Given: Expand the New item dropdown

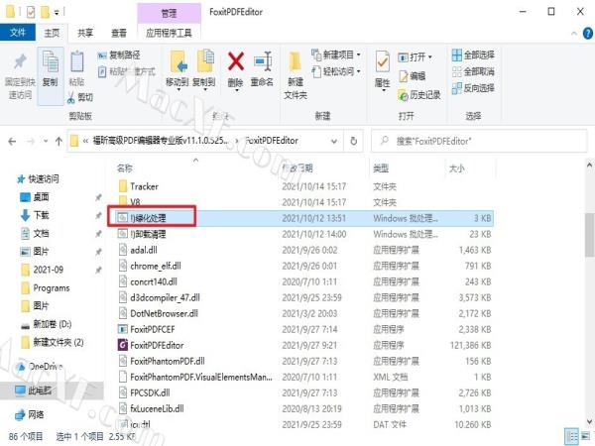Looking at the screenshot, I should pos(359,55).
